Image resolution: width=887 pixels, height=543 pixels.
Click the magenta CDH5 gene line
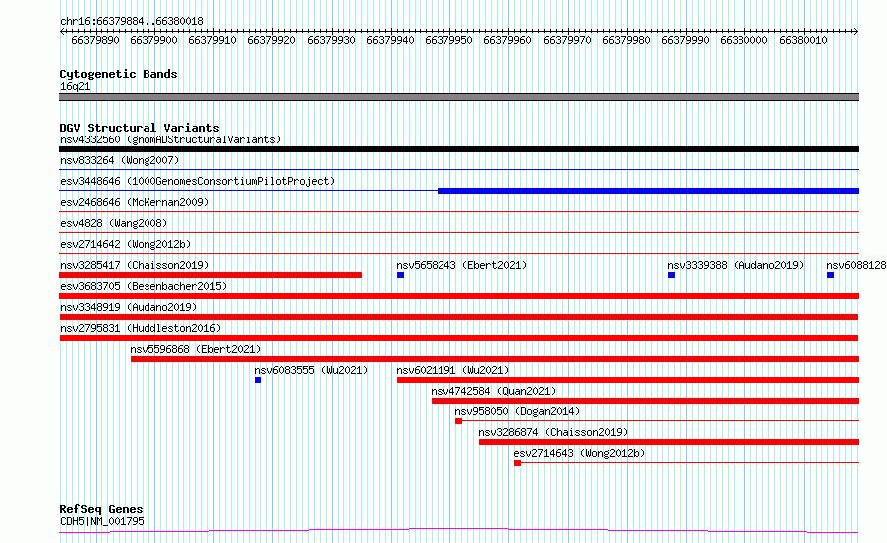pos(458,531)
